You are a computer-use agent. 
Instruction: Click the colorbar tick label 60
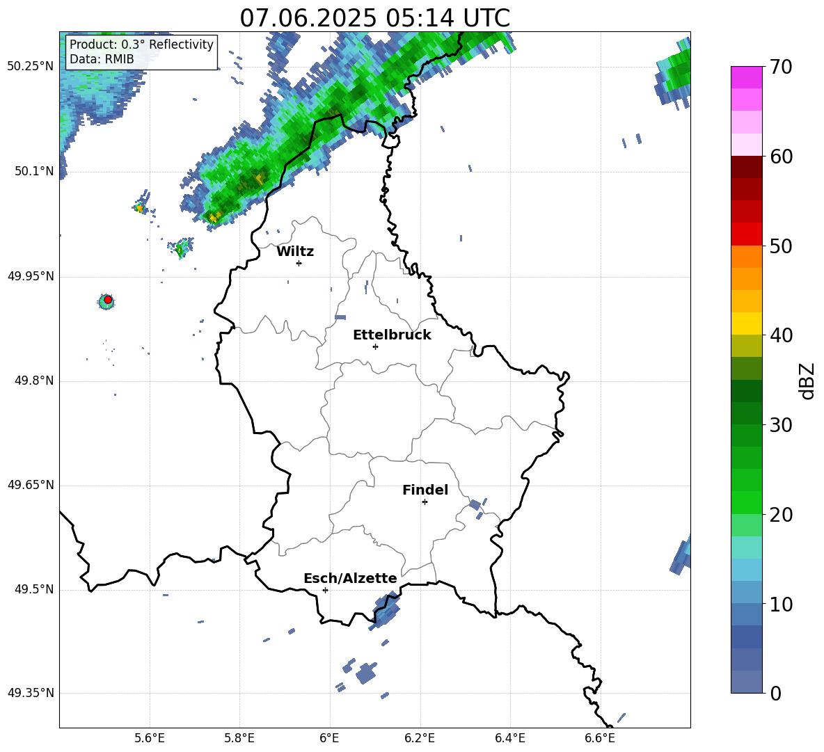tap(781, 157)
